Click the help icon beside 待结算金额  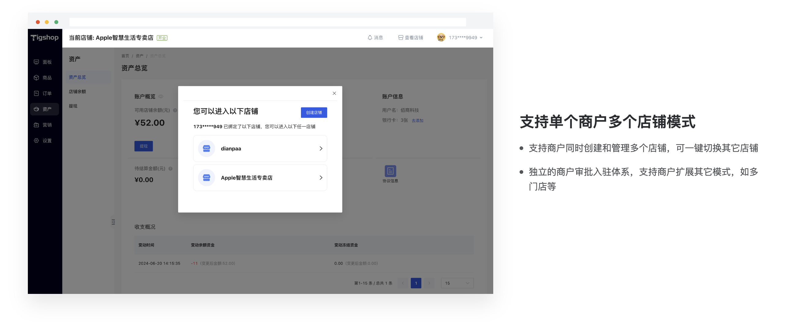(171, 169)
